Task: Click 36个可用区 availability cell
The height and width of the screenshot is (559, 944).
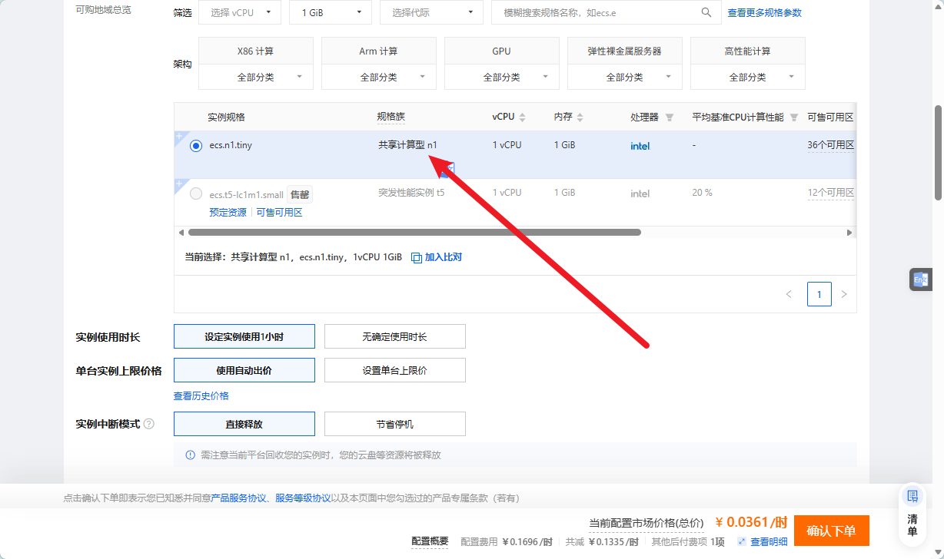Action: 830,144
